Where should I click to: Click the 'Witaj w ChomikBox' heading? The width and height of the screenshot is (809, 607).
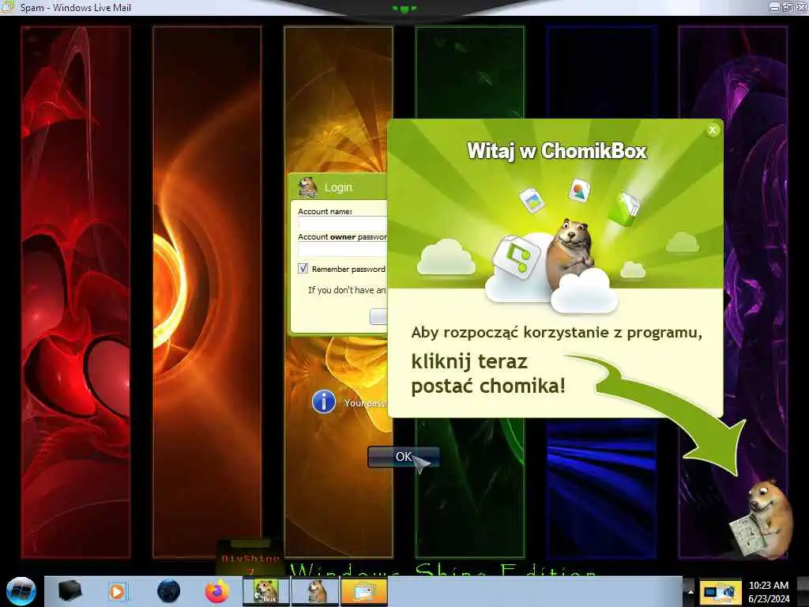point(557,151)
